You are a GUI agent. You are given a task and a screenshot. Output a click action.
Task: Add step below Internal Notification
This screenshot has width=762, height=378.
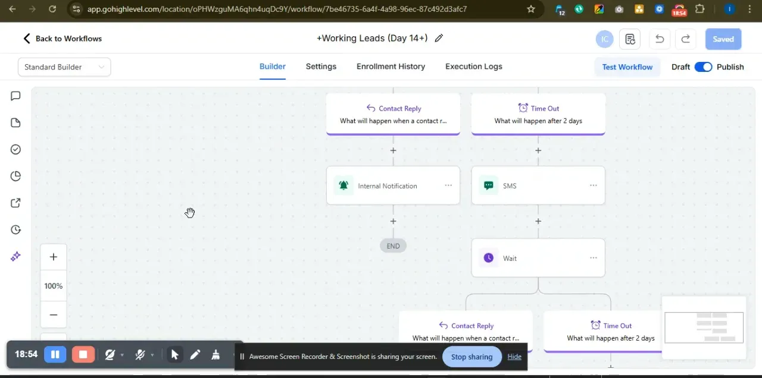[x=393, y=221]
